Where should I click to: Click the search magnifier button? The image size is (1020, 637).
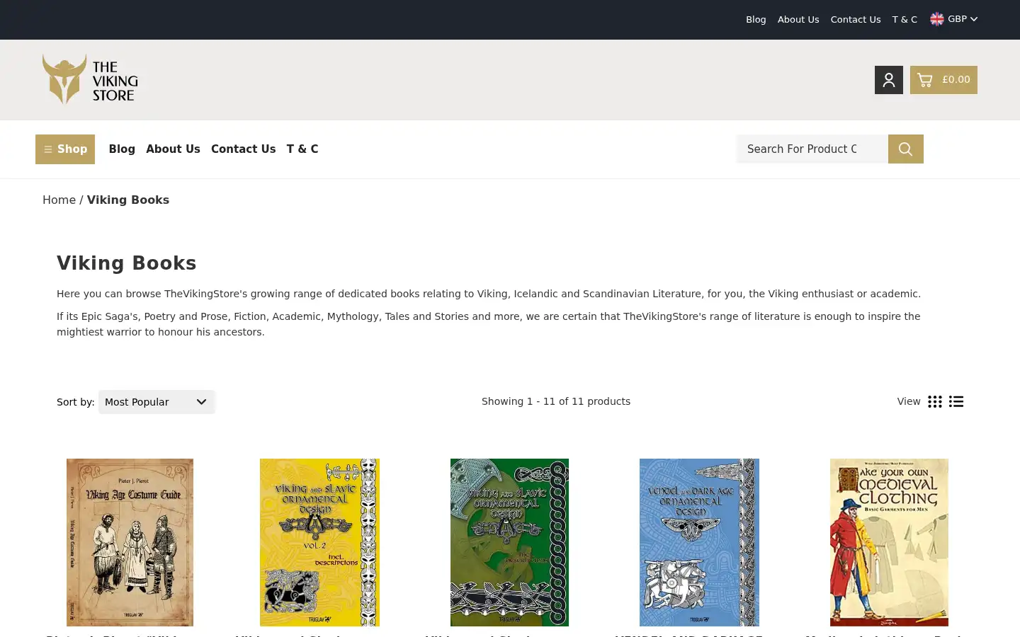pos(905,149)
